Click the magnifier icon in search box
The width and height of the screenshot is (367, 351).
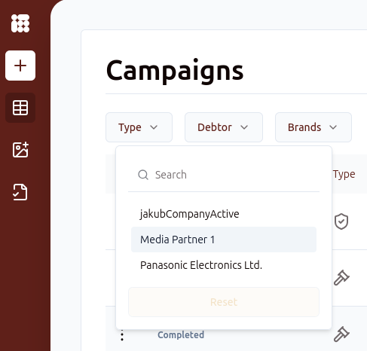[x=143, y=175]
